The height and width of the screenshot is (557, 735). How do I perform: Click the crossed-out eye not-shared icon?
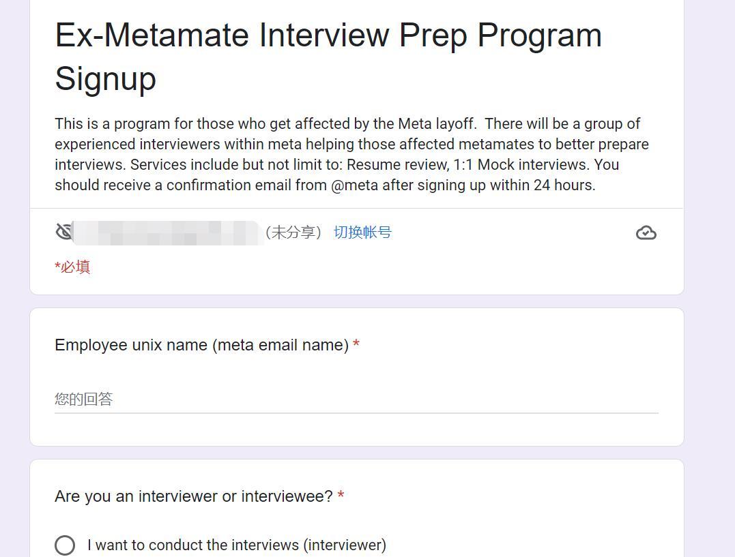[x=64, y=232]
